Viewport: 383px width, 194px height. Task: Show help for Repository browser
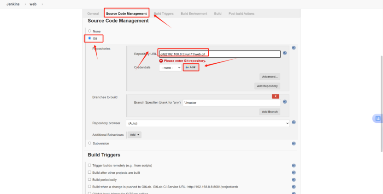pyautogui.click(x=294, y=122)
